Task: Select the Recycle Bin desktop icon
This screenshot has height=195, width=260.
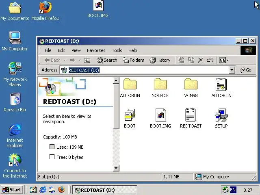Action: 15,102
